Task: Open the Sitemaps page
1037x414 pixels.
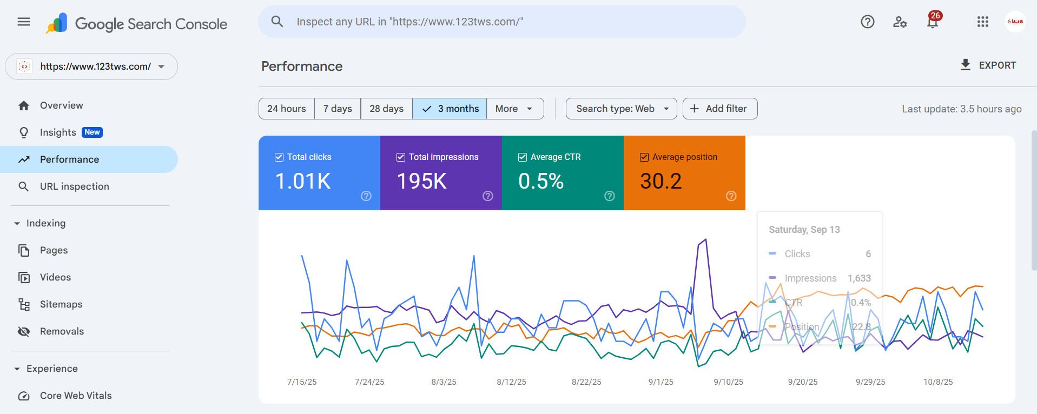Action: point(61,304)
